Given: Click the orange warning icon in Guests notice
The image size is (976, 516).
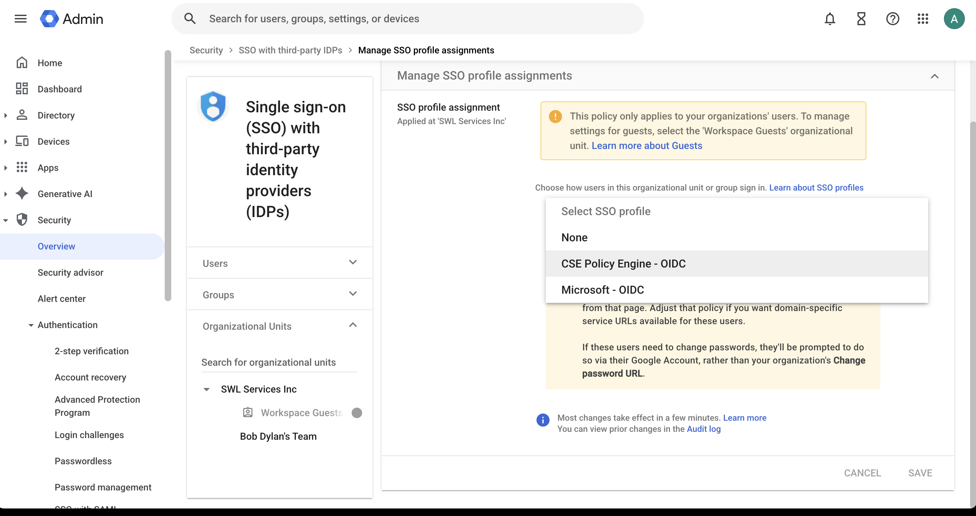Looking at the screenshot, I should (x=555, y=116).
